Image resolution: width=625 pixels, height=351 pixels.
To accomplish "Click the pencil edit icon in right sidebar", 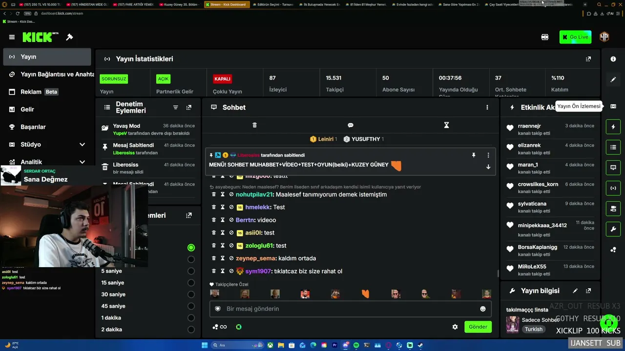I will [613, 79].
